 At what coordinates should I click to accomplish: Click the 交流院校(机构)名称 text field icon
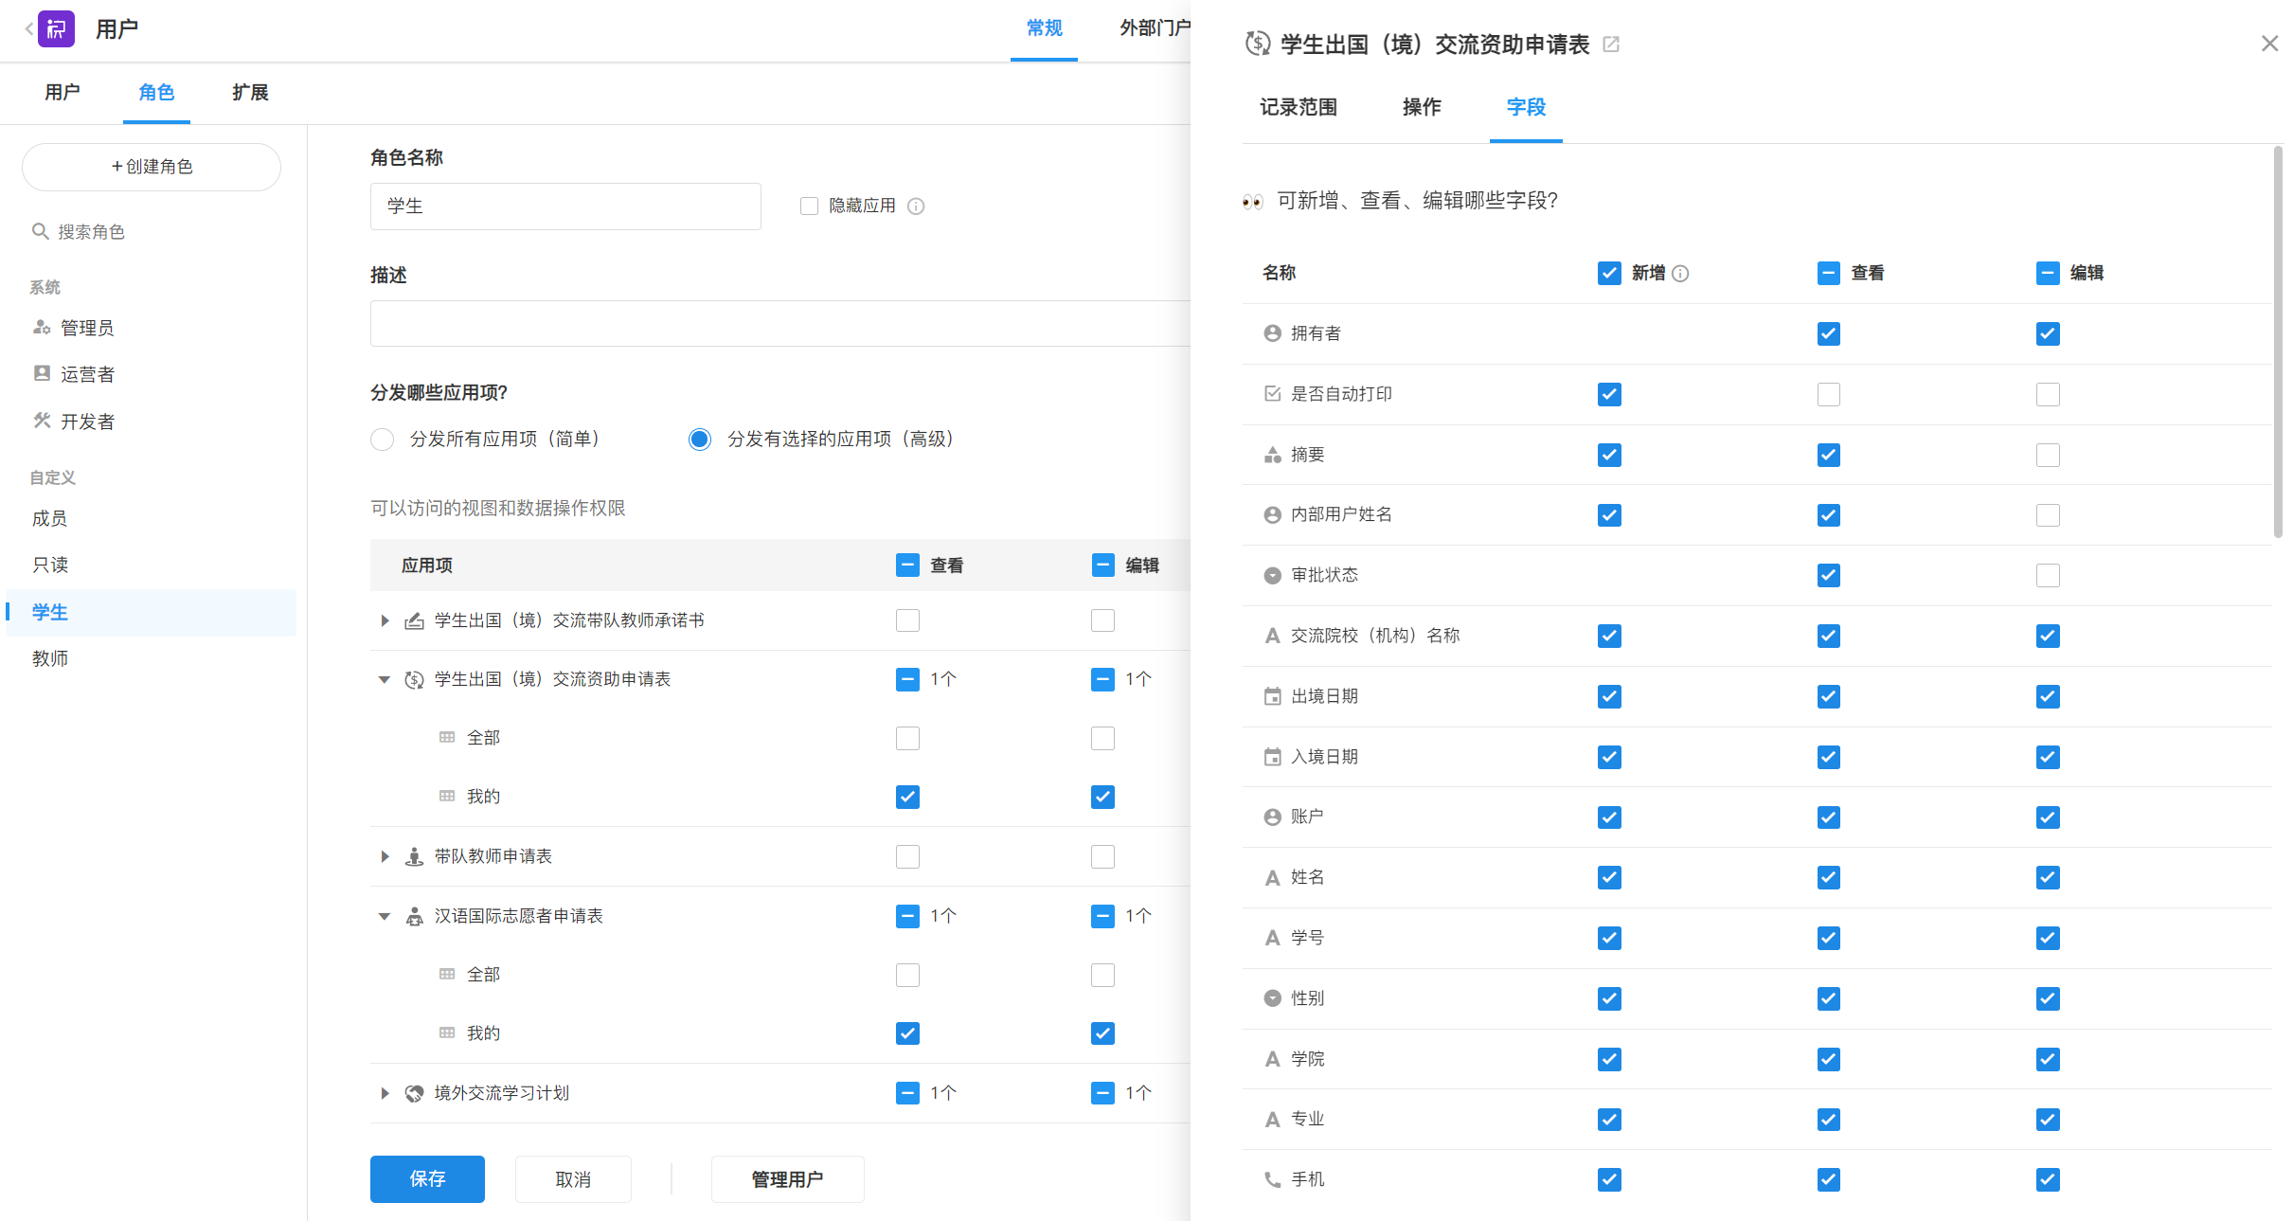pos(1272,636)
